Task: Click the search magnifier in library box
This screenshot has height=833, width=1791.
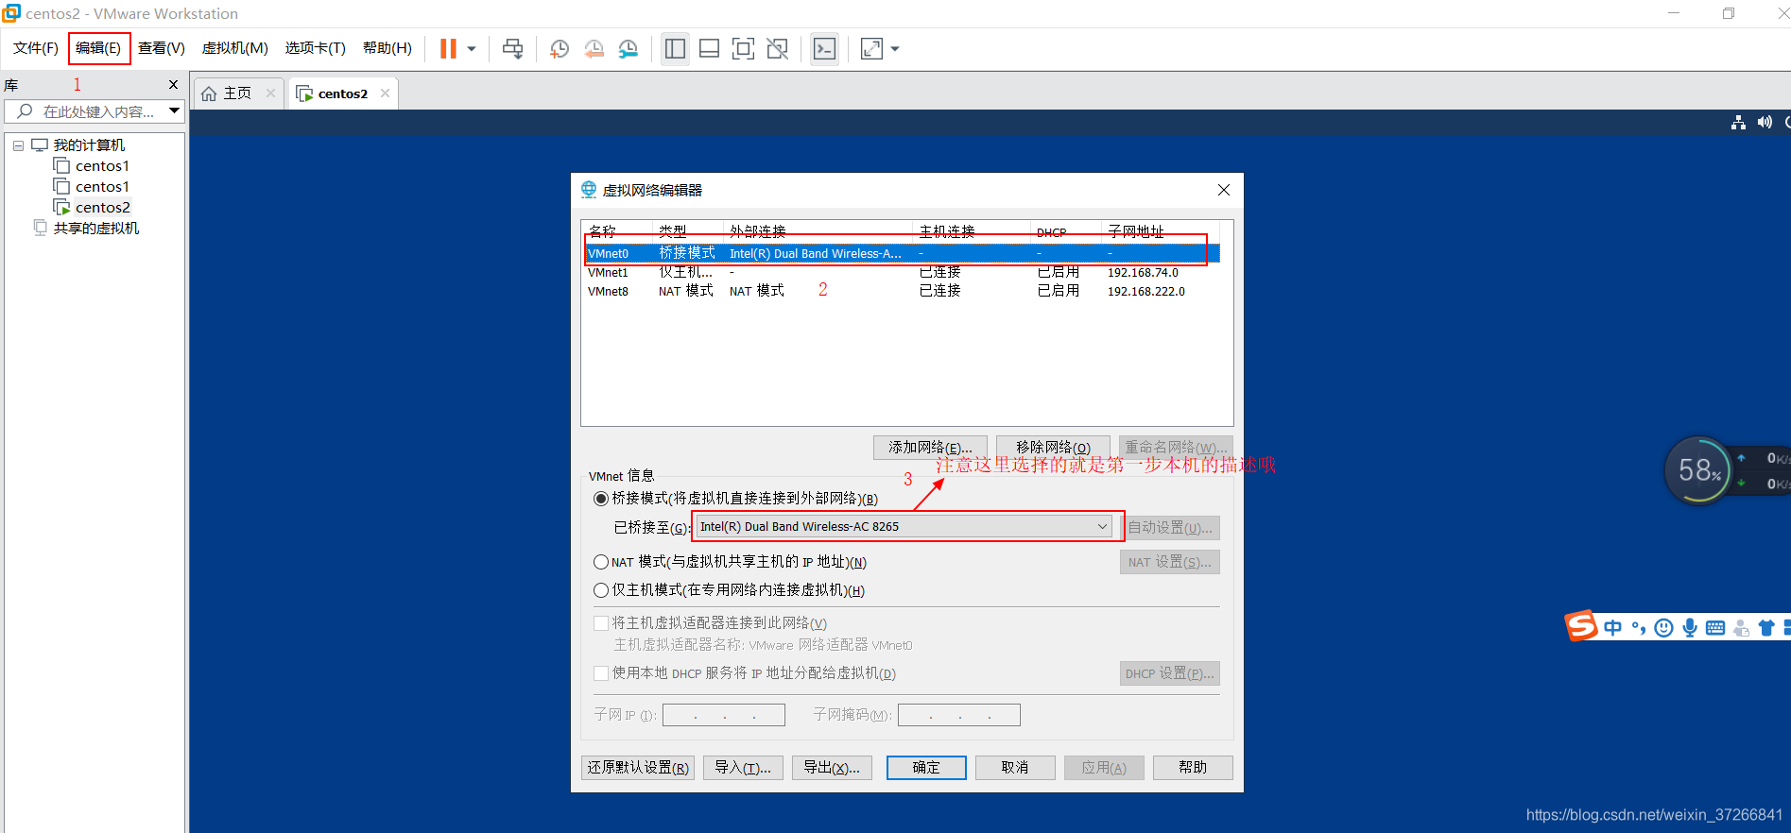Action: coord(26,111)
